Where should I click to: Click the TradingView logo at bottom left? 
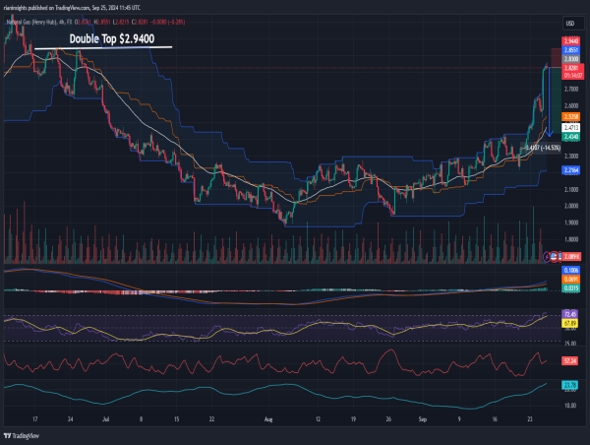(22, 436)
